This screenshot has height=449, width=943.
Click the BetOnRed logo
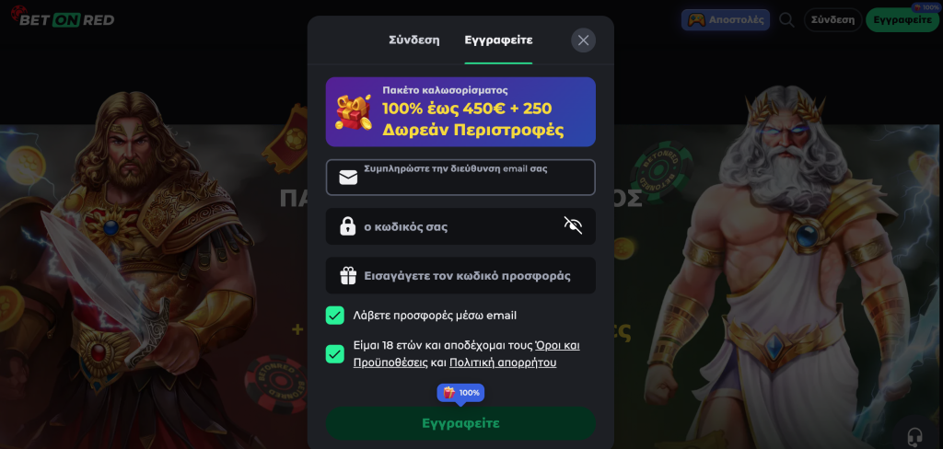click(x=63, y=18)
